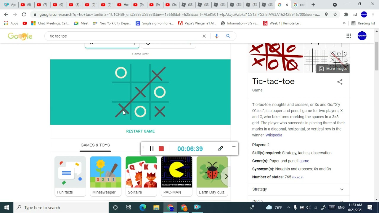Open the Reading list
Viewport: 379px width, 213px height.
coord(363,23)
